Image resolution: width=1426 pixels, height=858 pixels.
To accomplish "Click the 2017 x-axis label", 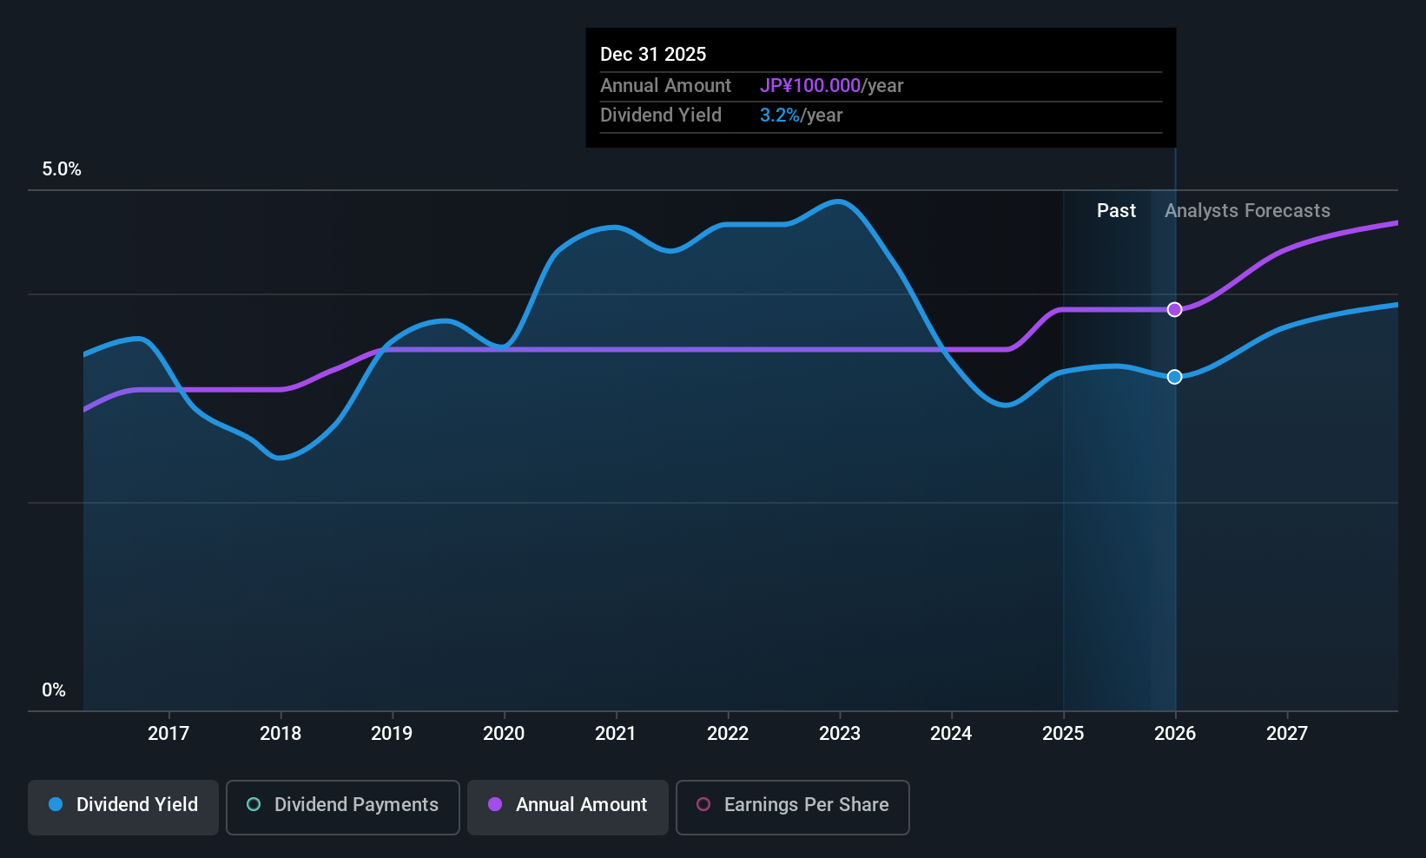I will (x=168, y=734).
